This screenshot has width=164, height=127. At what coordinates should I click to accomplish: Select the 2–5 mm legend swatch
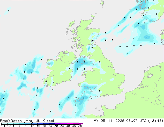(x=22, y=124)
